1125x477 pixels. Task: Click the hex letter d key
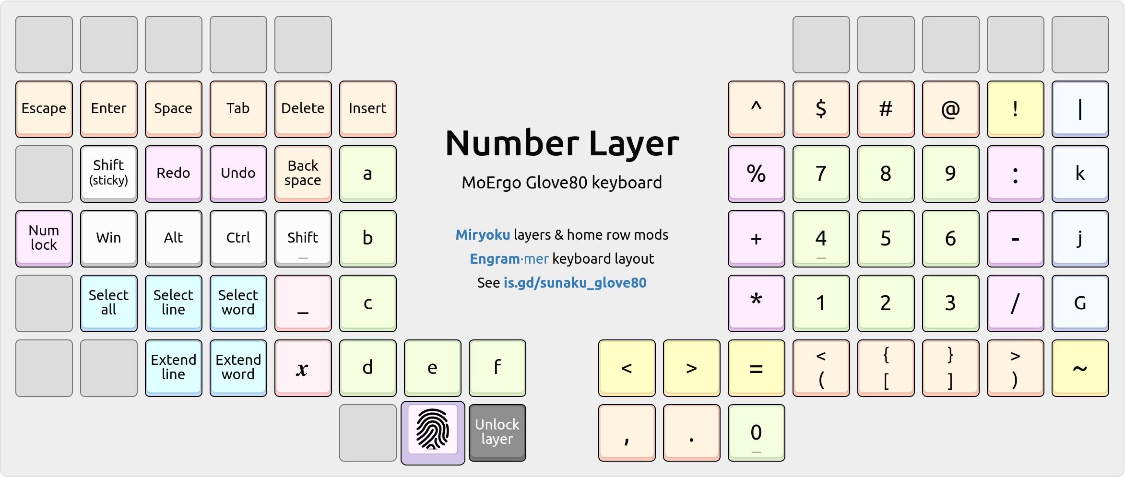click(x=368, y=368)
